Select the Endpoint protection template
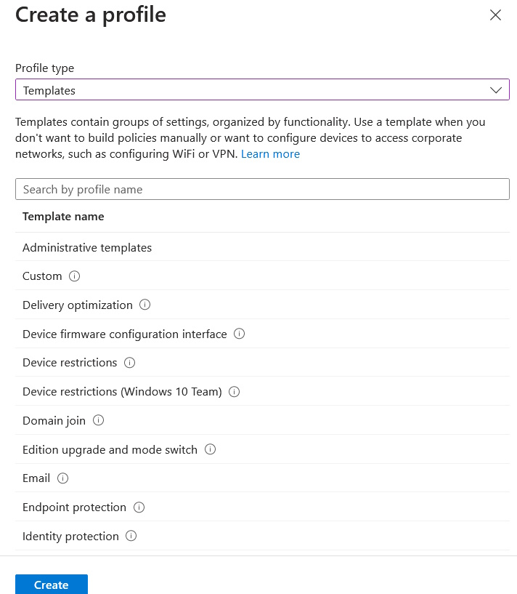Image resolution: width=517 pixels, height=594 pixels. [x=74, y=507]
